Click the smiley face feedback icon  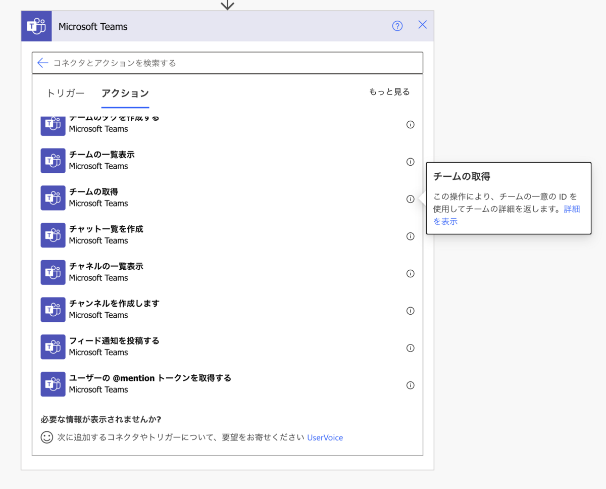pyautogui.click(x=47, y=437)
